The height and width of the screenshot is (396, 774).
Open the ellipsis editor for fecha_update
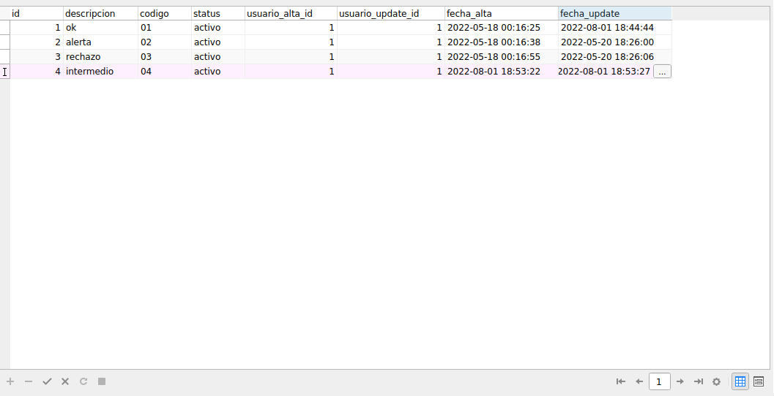[x=662, y=72]
